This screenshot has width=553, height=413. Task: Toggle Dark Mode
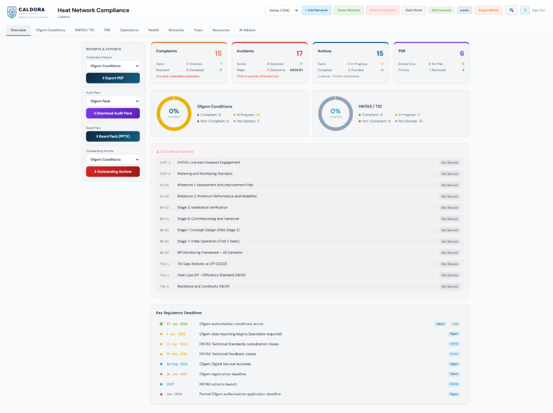(x=413, y=10)
